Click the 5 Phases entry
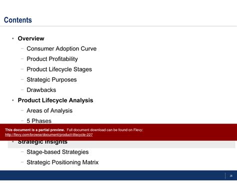Screen dimensions: 237x183 coord(39,121)
